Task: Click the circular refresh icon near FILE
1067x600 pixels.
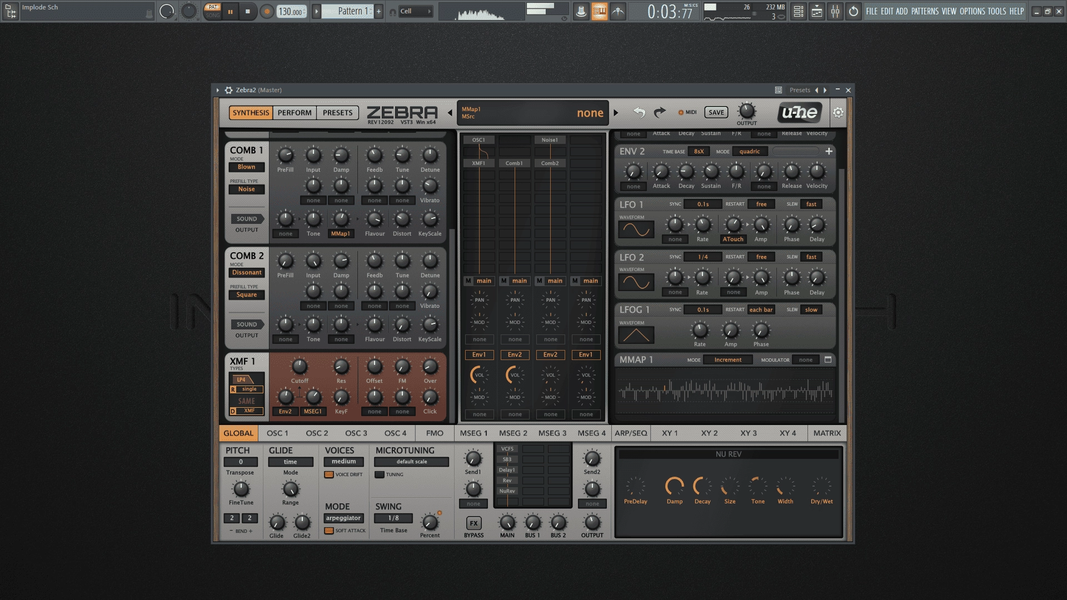Action: pyautogui.click(x=854, y=11)
